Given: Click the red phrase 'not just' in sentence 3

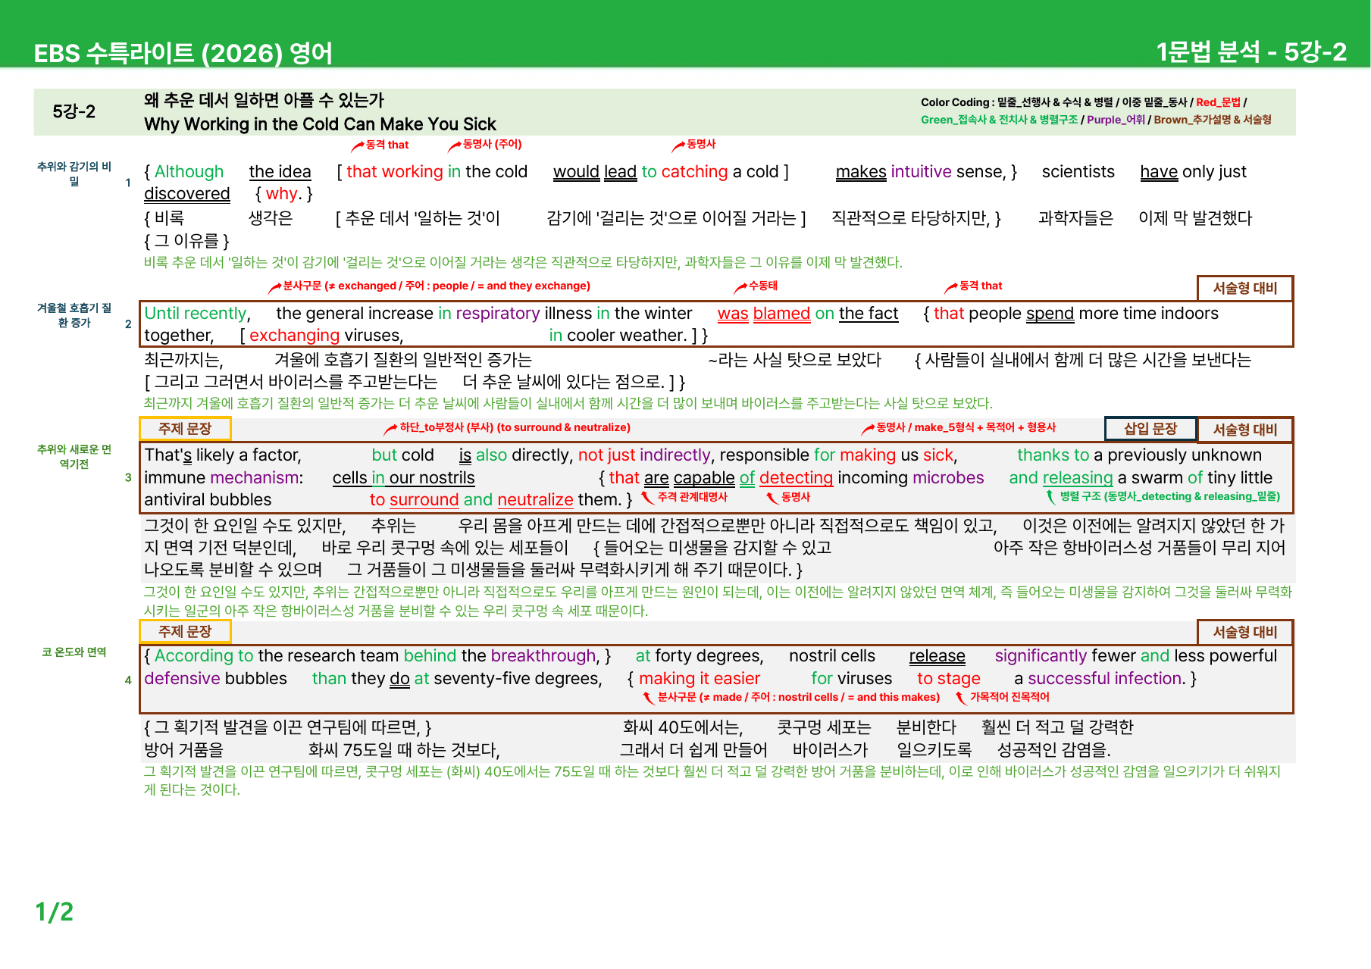Looking at the screenshot, I should pos(607,455).
